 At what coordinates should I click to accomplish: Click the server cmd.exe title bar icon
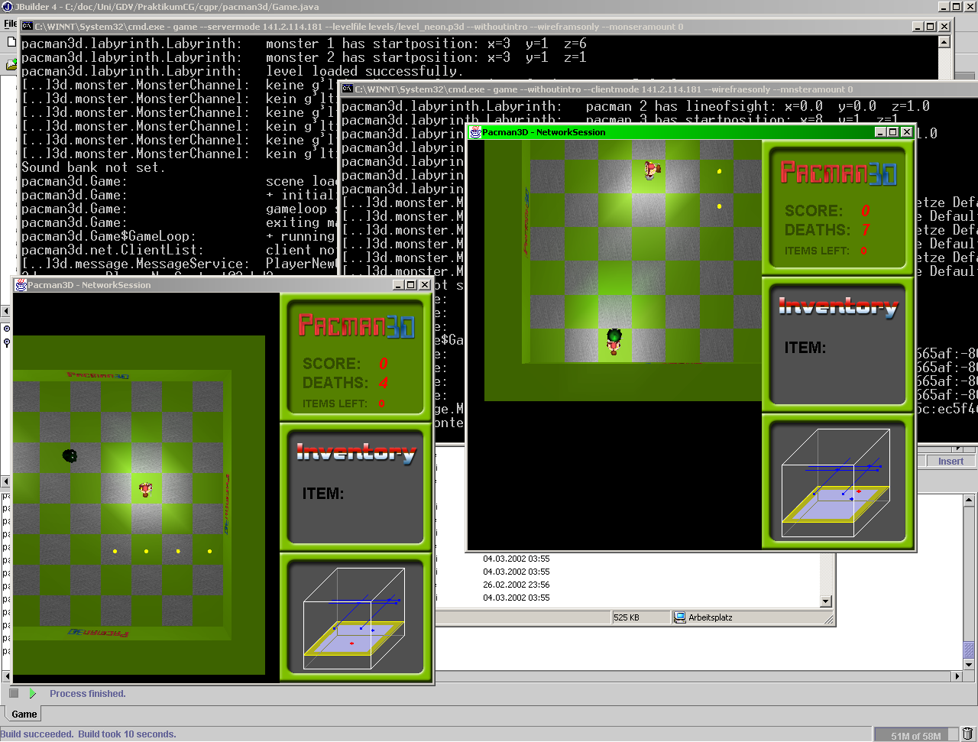coord(28,26)
